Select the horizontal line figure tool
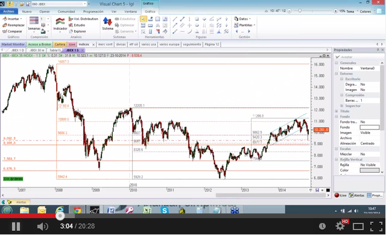This screenshot has width=386, height=235. tap(182, 31)
